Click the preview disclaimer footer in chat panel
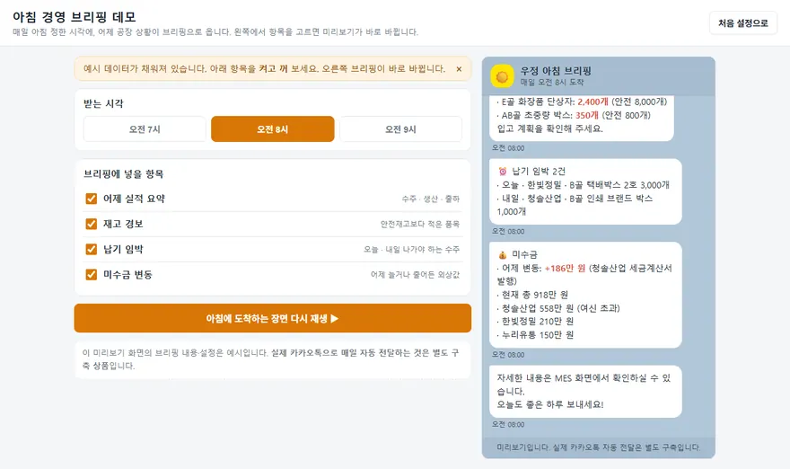 click(599, 447)
